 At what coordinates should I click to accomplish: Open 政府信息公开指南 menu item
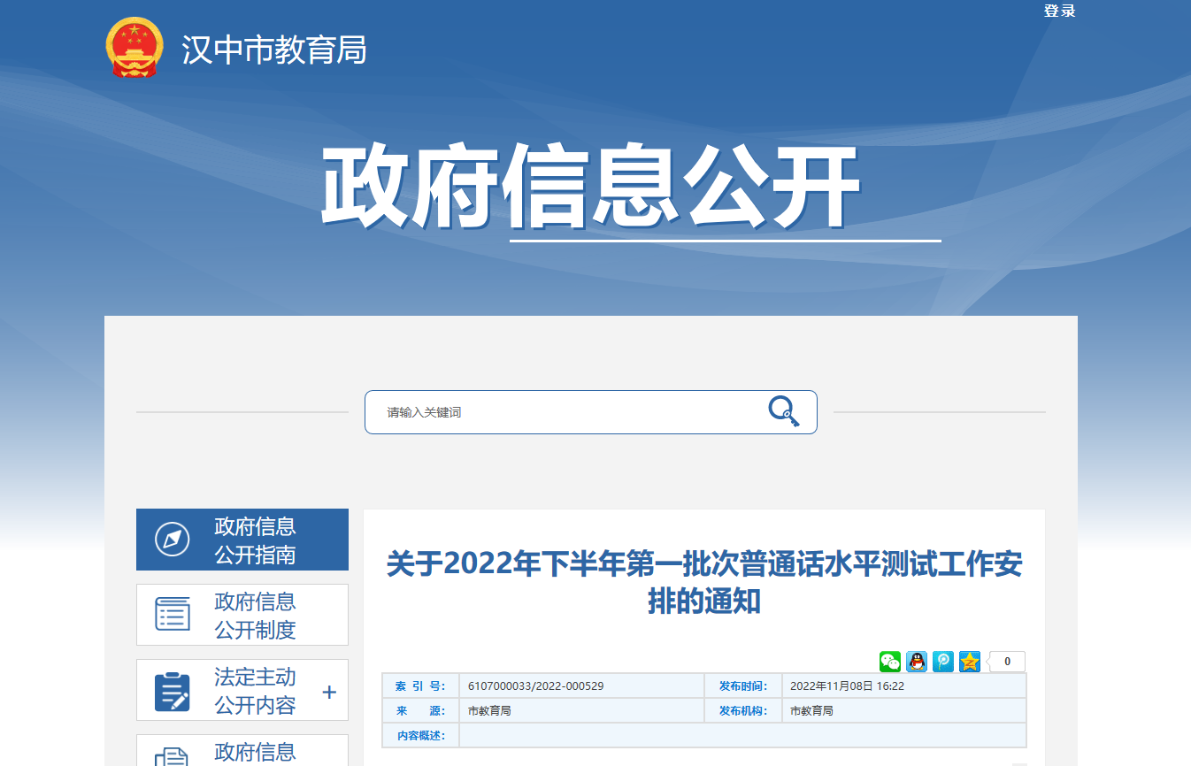255,540
